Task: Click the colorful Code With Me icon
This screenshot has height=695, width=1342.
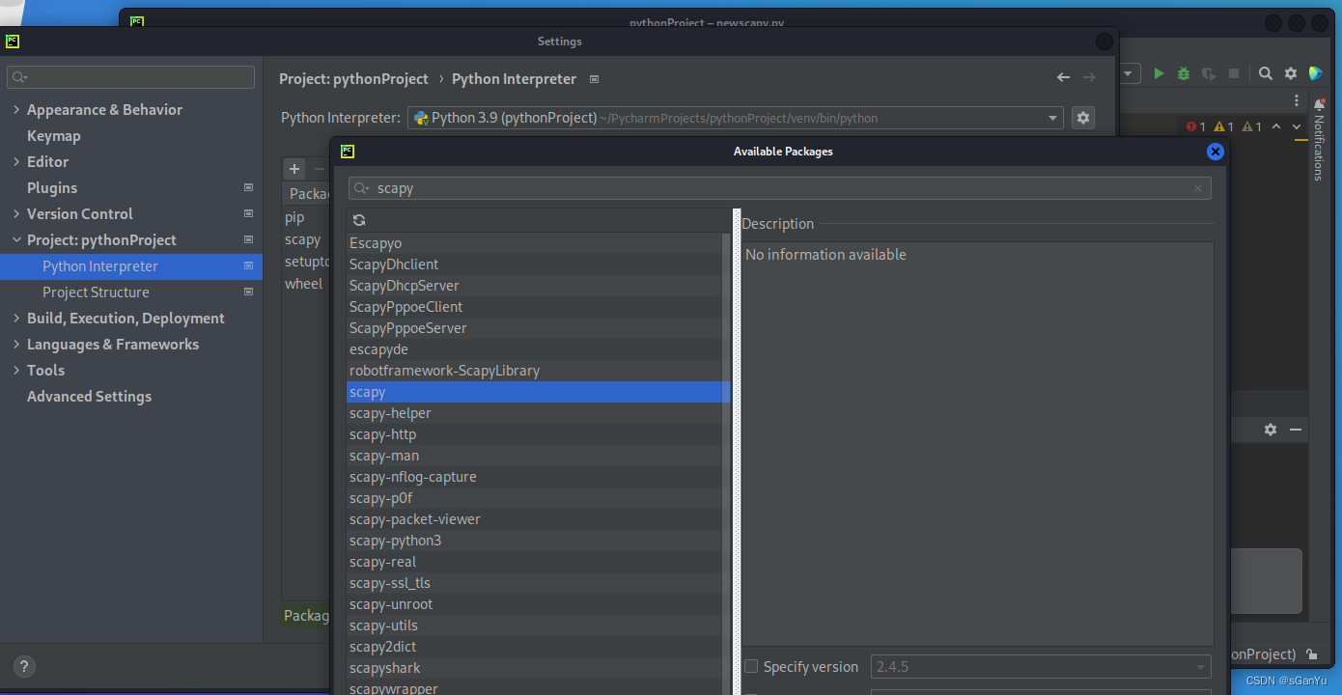Action: coord(1316,73)
